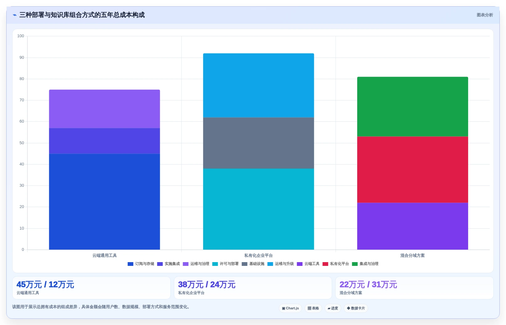
Task: Toggle 运维与升级 legend item
Action: coord(281,264)
